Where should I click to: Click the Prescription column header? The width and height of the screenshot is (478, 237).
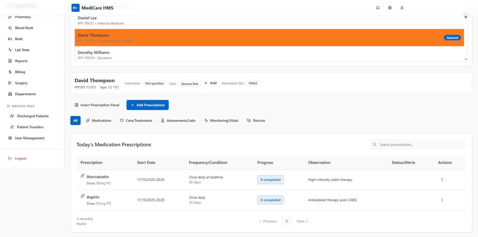(x=91, y=163)
